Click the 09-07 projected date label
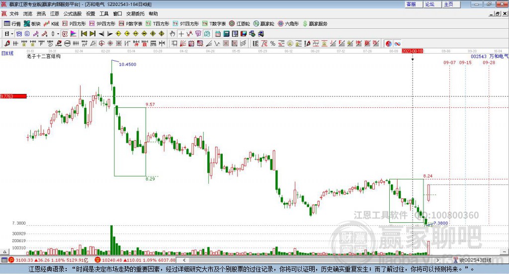 click(449, 62)
